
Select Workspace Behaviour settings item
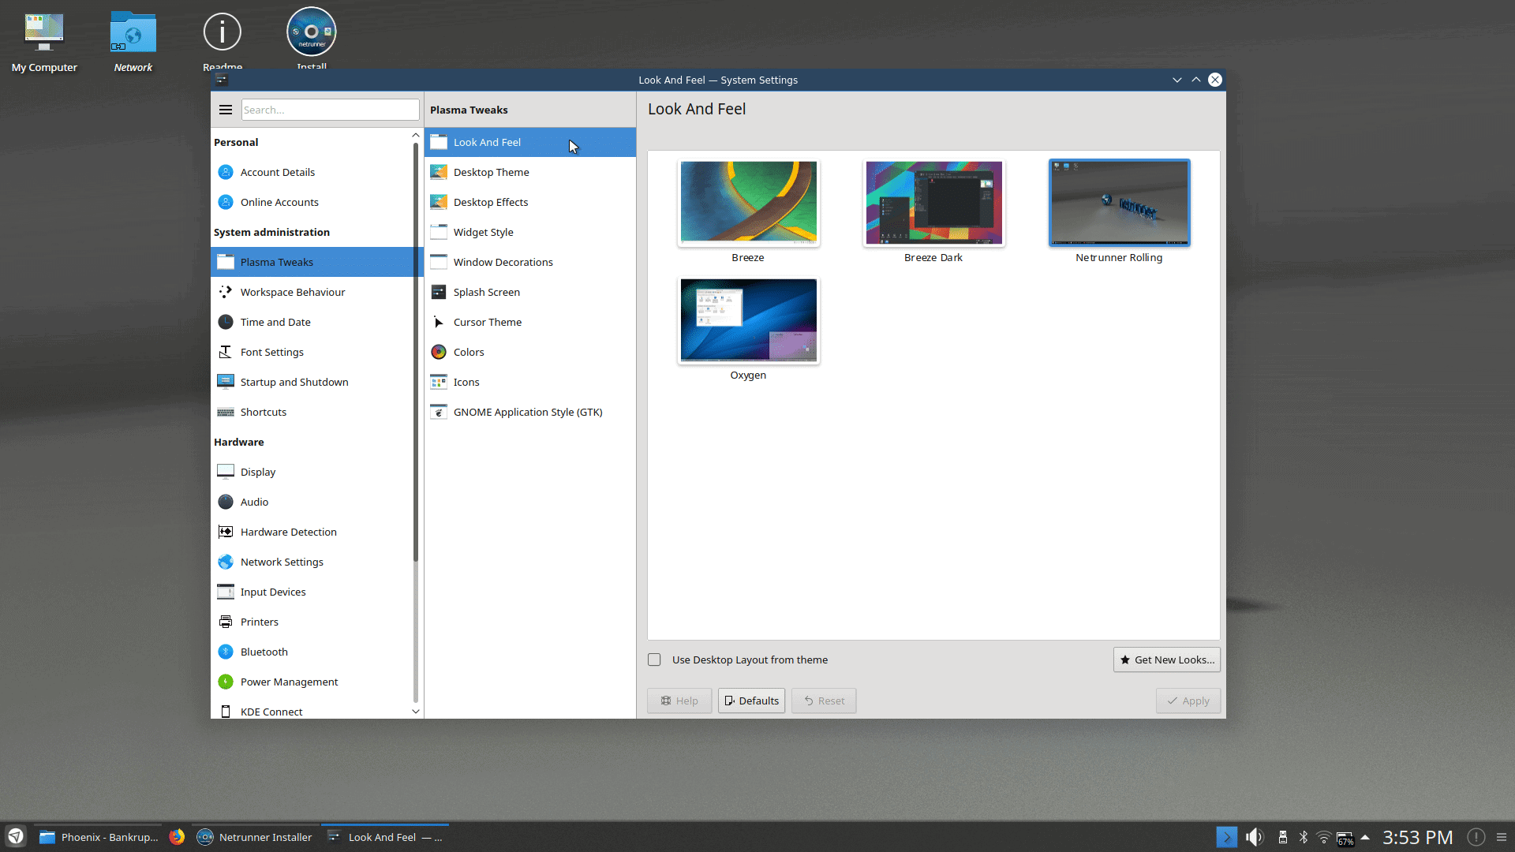pos(293,291)
